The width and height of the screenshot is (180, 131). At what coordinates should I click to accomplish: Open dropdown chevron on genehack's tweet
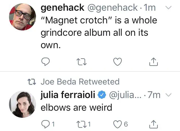168,8
